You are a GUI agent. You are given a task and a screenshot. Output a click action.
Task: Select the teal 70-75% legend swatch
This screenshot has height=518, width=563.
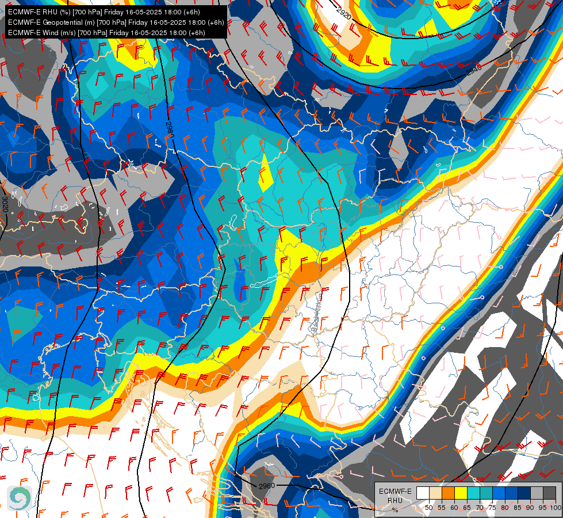[486, 493]
